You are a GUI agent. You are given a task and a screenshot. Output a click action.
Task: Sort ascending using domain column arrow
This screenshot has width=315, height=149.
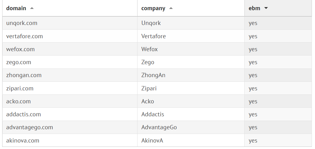pos(32,8)
